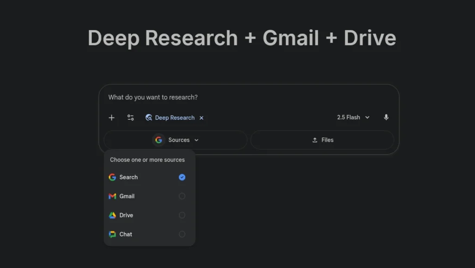Uncheck the Search source
This screenshot has width=475, height=268.
182,177
